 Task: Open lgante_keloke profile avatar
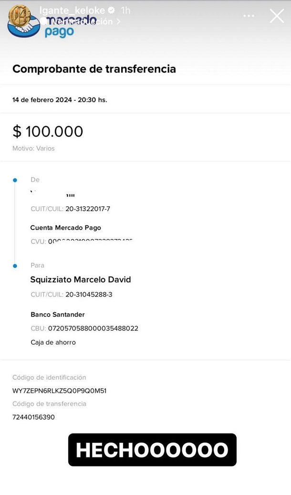point(20,15)
